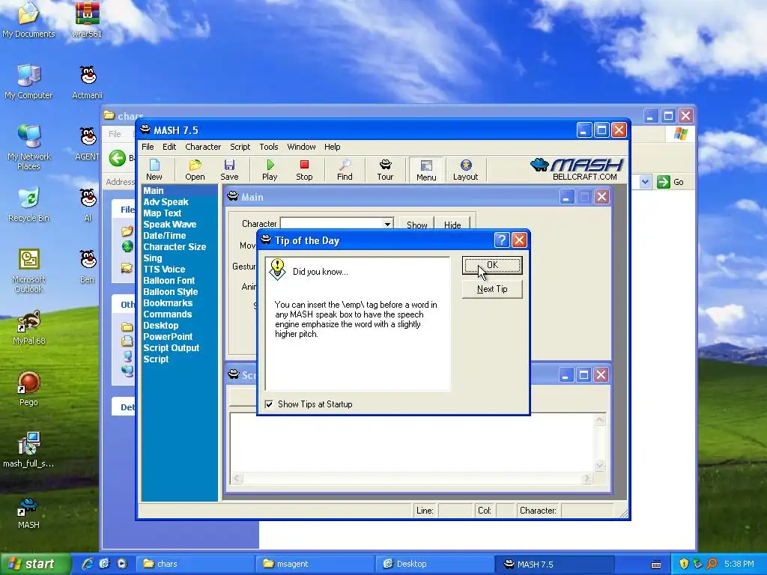Select the Microsoft Outlook desktop icon
This screenshot has width=767, height=575.
click(x=28, y=270)
